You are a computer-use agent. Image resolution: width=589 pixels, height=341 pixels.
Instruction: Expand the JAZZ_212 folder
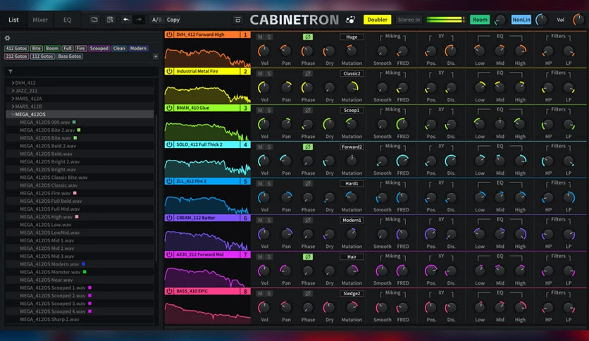pos(13,90)
